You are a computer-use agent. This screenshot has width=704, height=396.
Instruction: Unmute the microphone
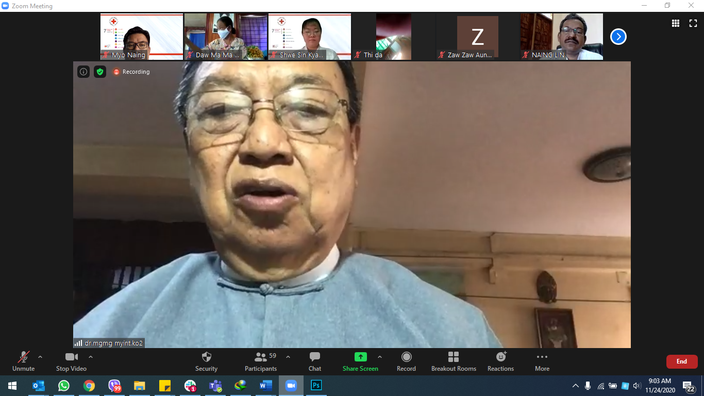23,361
